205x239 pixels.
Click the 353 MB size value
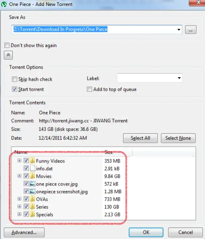click(x=112, y=161)
